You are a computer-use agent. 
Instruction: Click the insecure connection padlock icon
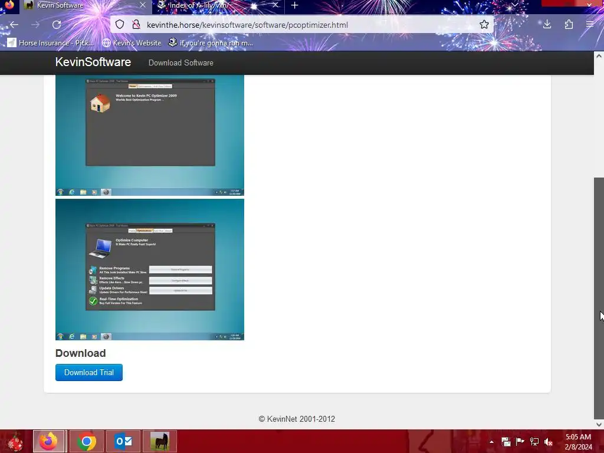(x=136, y=25)
